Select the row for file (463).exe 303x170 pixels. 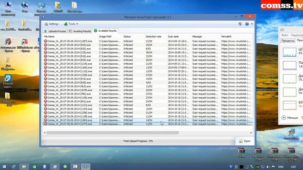click(x=148, y=86)
